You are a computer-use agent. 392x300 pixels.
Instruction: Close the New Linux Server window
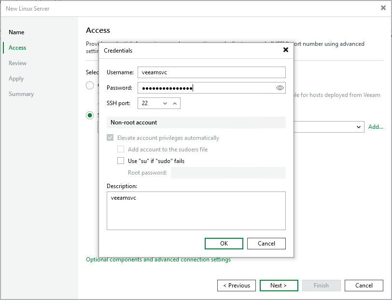pyautogui.click(x=383, y=8)
